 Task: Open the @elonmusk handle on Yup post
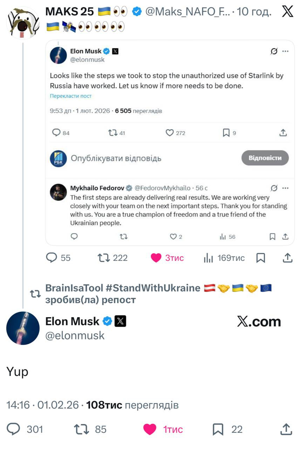tap(75, 336)
